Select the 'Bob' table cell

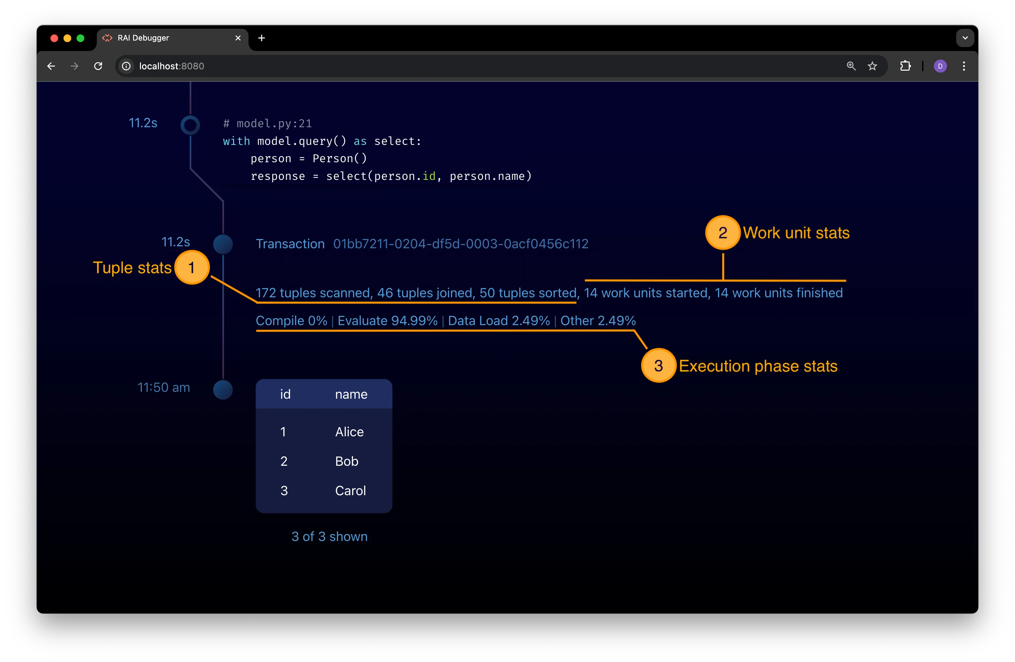(347, 461)
